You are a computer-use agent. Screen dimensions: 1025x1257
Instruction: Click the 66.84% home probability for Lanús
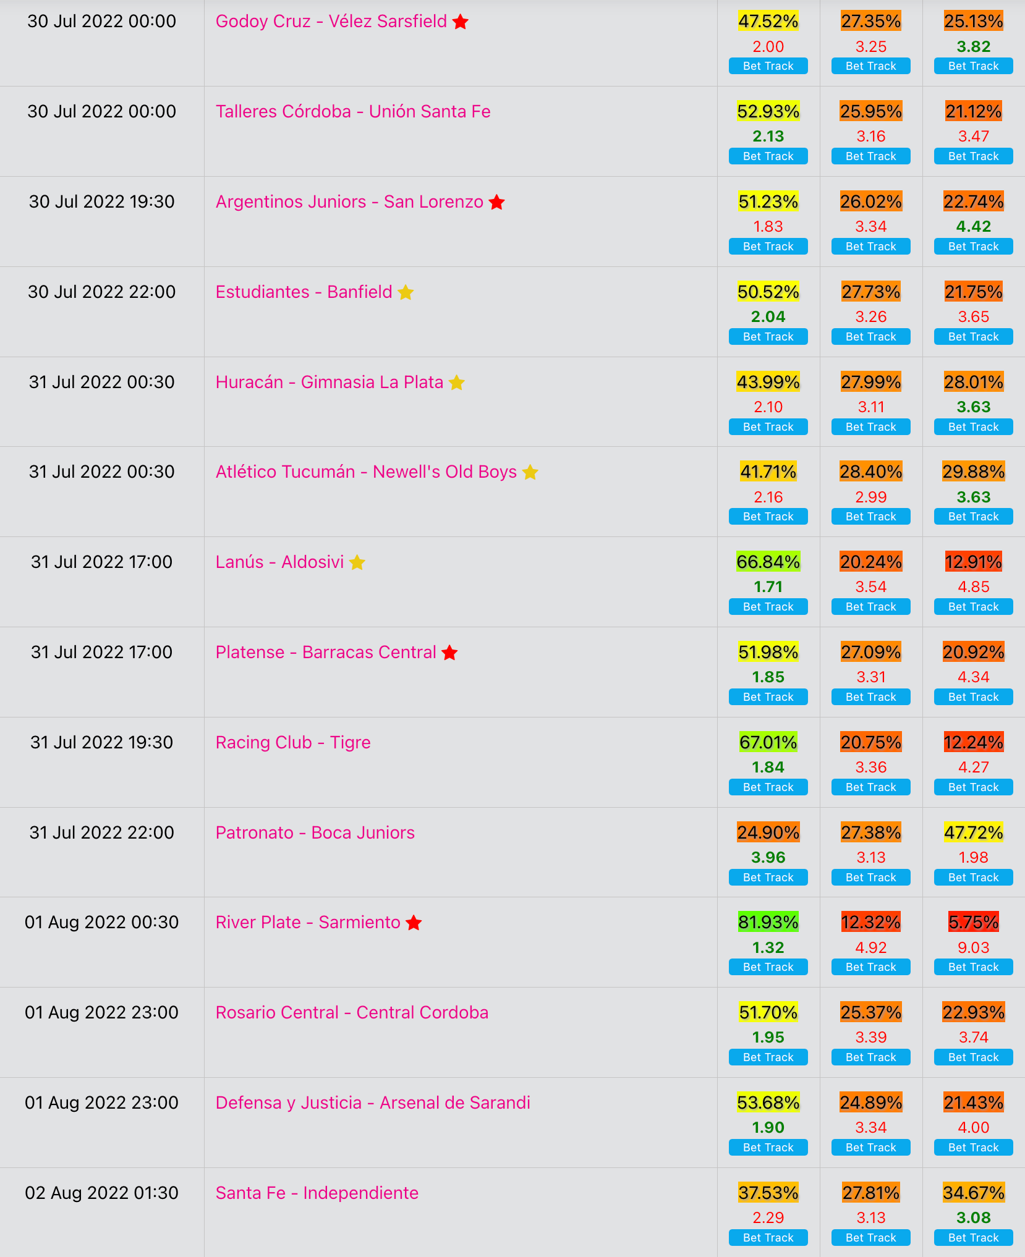pos(768,562)
